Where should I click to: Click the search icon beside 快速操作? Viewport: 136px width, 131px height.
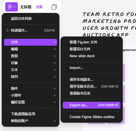coord(7,30)
